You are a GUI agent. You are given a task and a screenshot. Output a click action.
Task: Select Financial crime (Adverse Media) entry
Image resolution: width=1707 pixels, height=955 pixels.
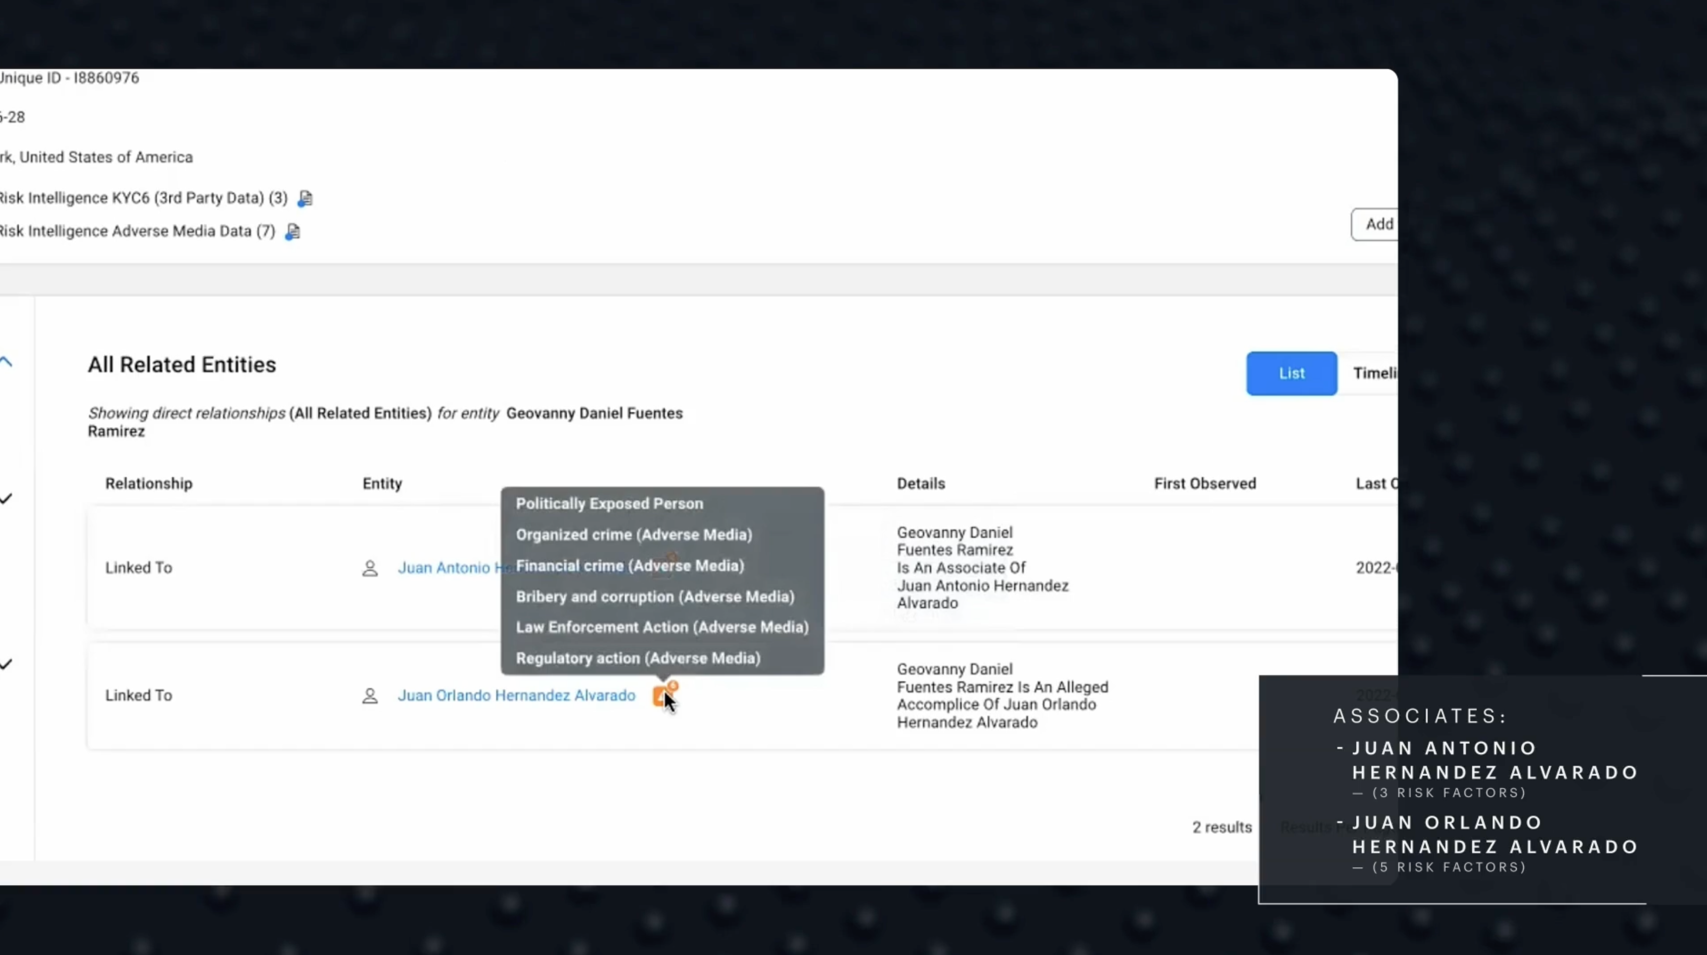tap(630, 566)
